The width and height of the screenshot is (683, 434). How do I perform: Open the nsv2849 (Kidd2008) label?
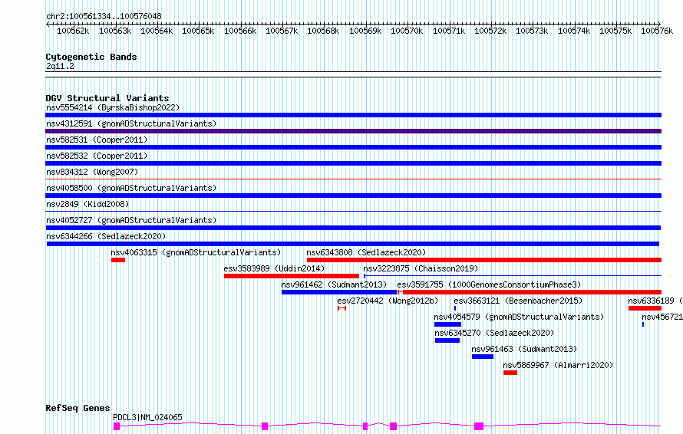coord(87,204)
